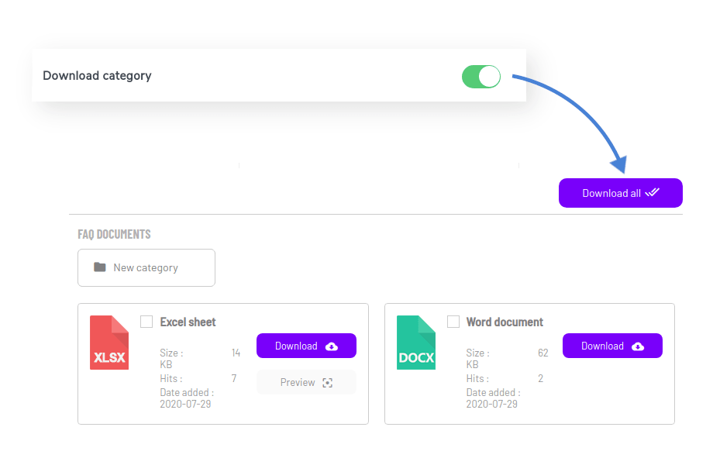This screenshot has height=465, width=713.
Task: Click the folder icon beside New category
Action: coord(99,267)
